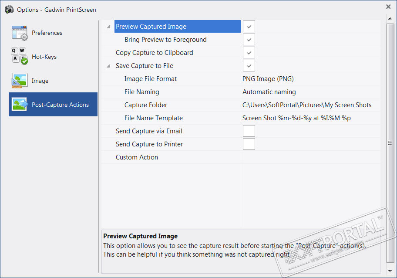Click the Post-Capture Actions icon
This screenshot has height=278, width=397.
20,105
